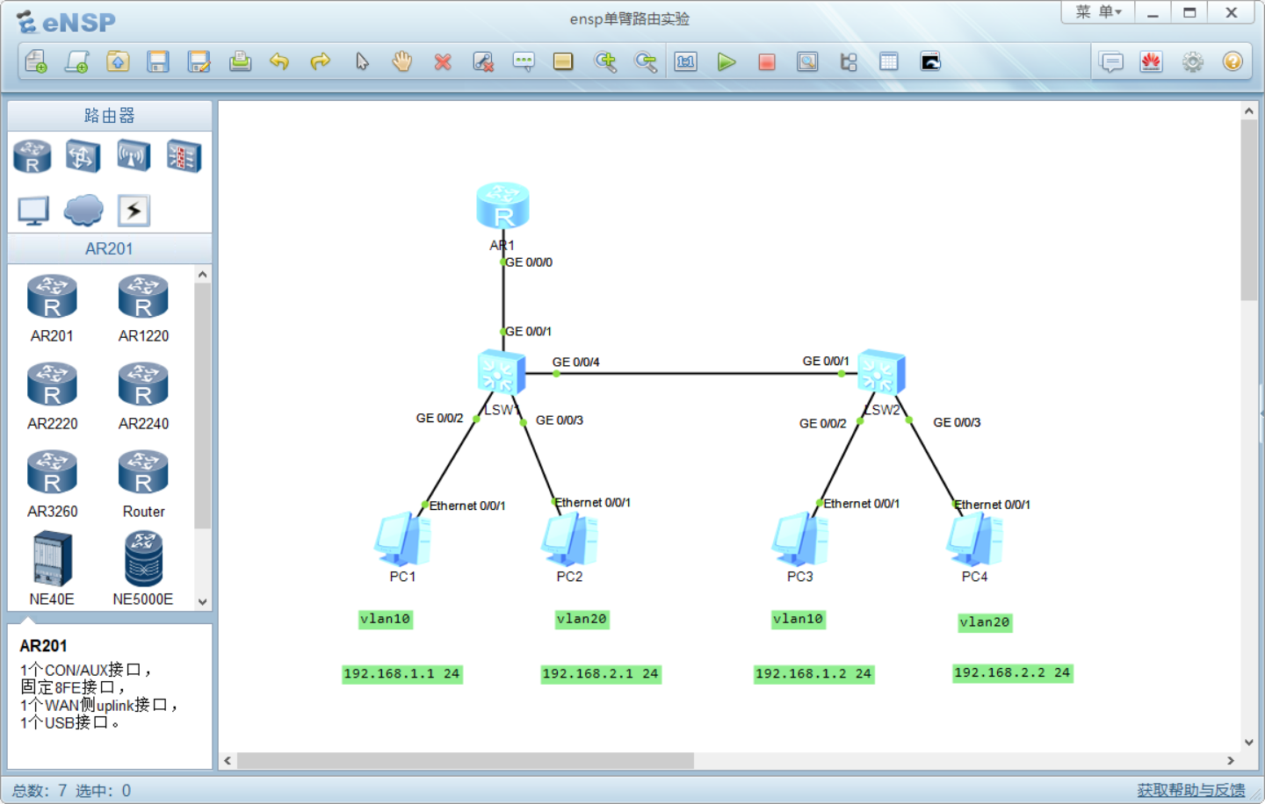Open settings gear icon
This screenshot has height=804, width=1265.
tap(1192, 61)
